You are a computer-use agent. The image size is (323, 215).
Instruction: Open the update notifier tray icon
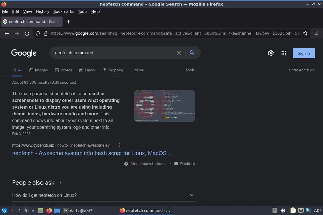point(307,210)
